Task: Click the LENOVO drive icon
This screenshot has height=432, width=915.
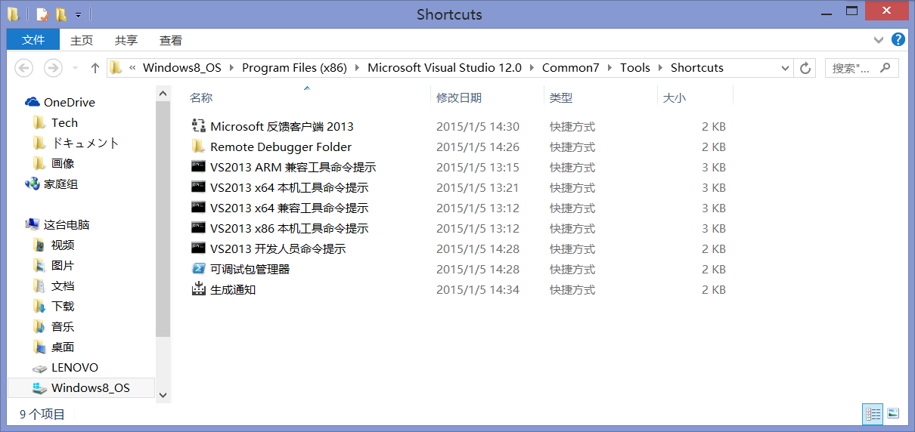Action: click(x=41, y=368)
